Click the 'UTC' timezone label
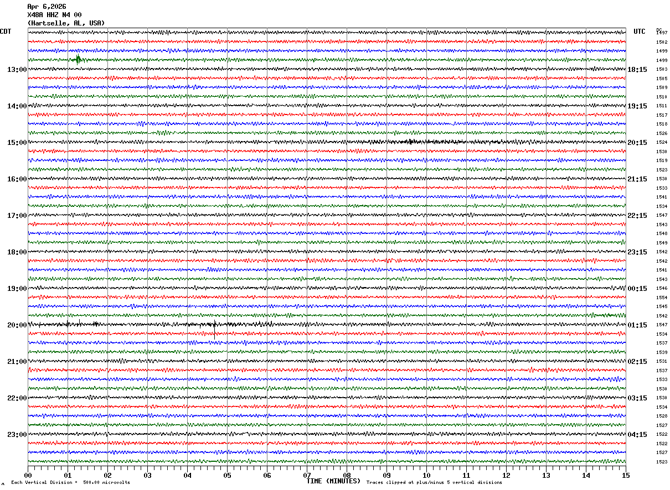Screen dimensions: 670x490 tap(640, 32)
